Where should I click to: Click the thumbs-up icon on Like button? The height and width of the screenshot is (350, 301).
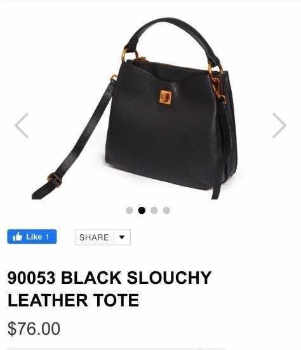tap(17, 237)
